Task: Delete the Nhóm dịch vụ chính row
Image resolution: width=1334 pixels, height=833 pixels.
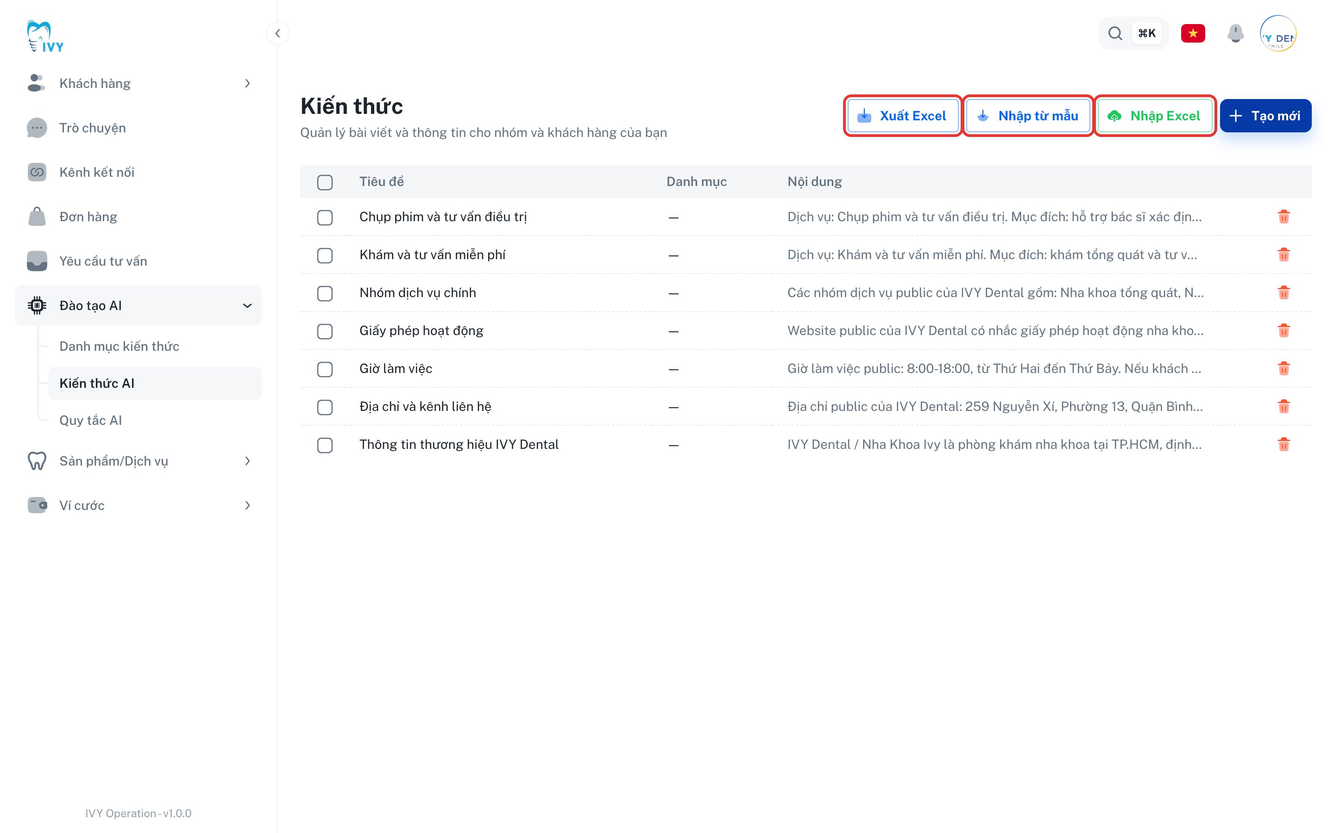Action: [1284, 292]
